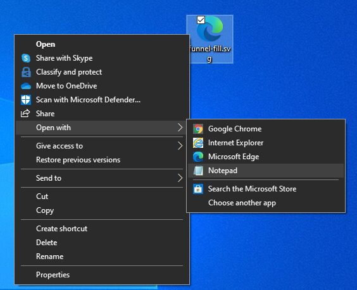Image resolution: width=357 pixels, height=290 pixels.
Task: Select the funnel-fill.svg desktop file
Action: point(210,39)
